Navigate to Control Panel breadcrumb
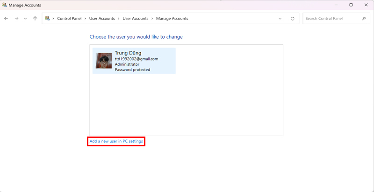This screenshot has width=374, height=192. pos(69,19)
